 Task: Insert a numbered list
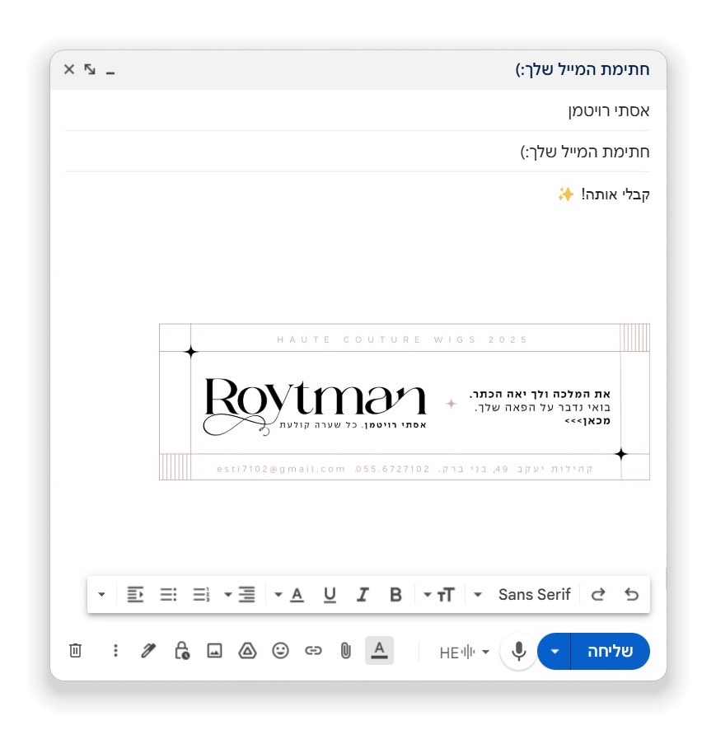point(201,595)
